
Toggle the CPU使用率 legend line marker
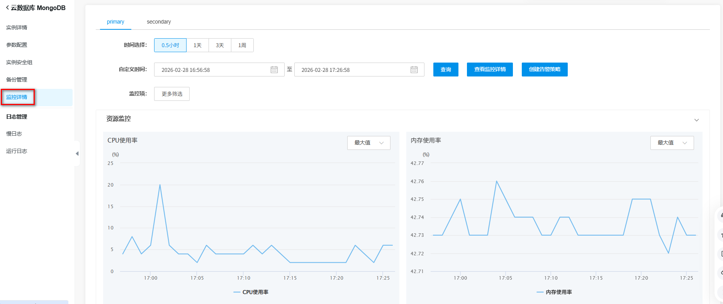[x=237, y=292]
